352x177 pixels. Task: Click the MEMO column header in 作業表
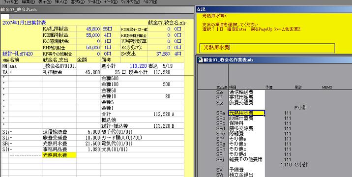327,88
